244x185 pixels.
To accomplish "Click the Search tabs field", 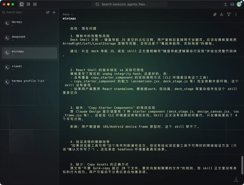I will coord(23,12).
